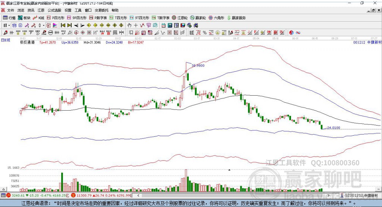Click the 38.9800 high price marker

click(x=198, y=65)
